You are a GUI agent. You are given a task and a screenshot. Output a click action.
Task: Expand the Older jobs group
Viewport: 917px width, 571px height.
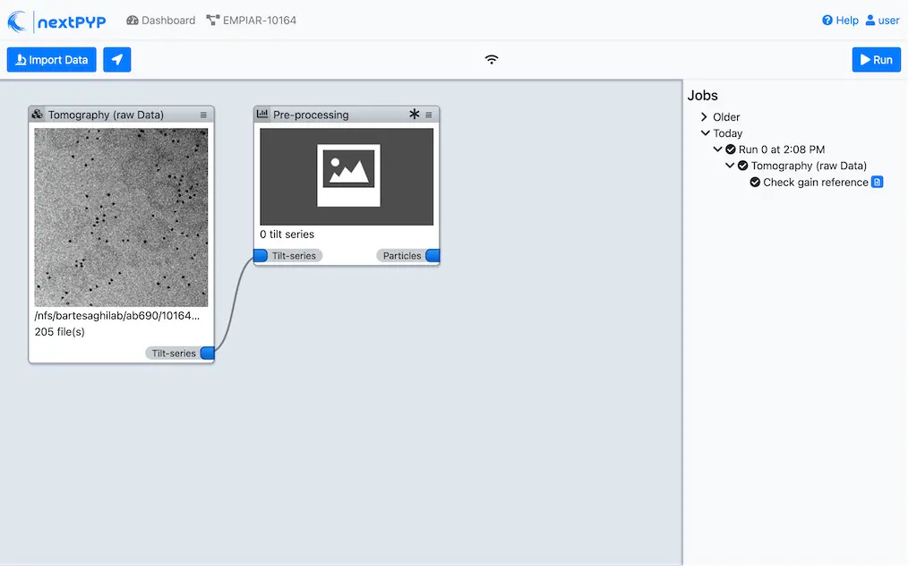click(704, 116)
